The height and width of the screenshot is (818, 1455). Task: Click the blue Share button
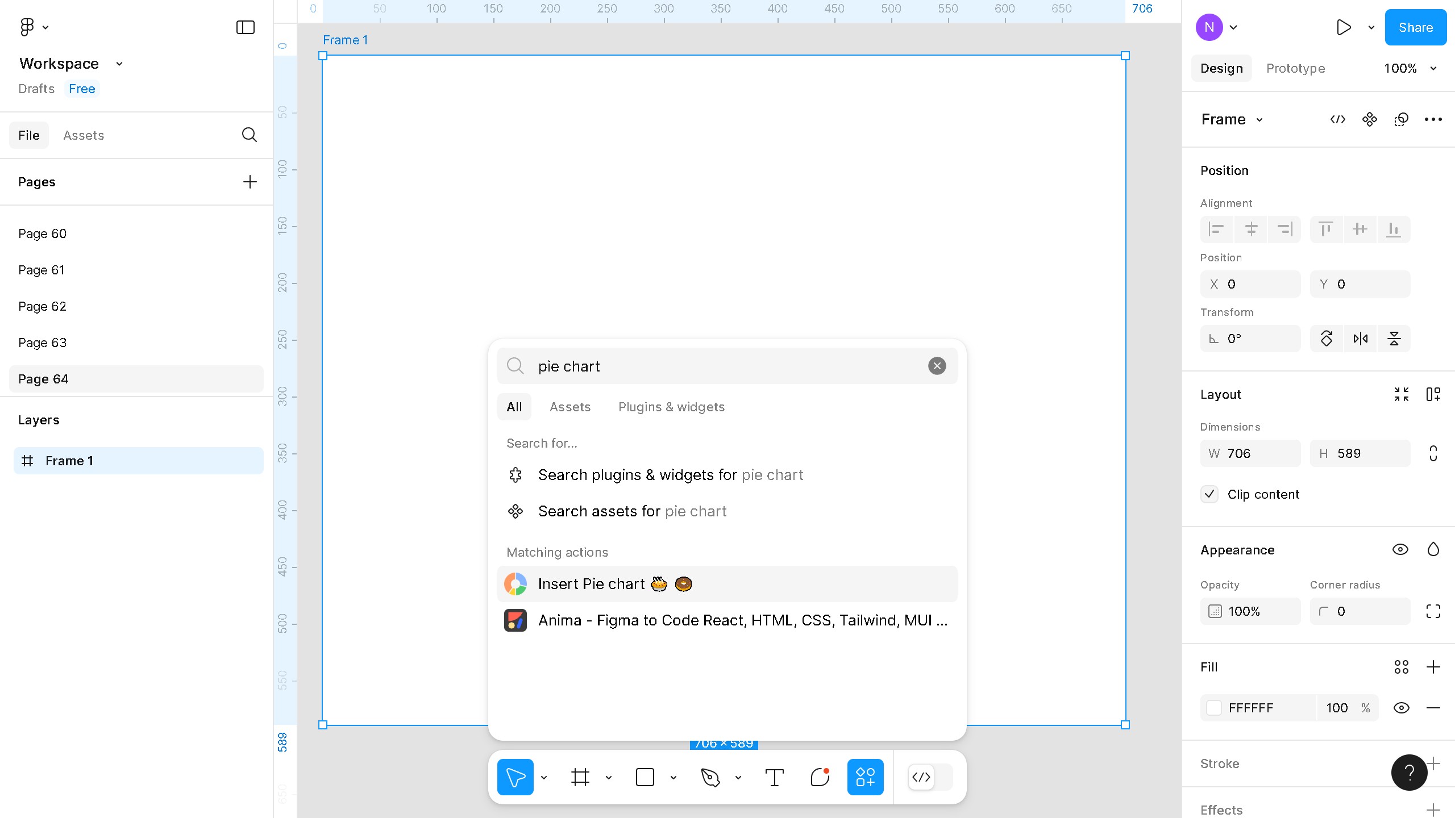tap(1415, 27)
